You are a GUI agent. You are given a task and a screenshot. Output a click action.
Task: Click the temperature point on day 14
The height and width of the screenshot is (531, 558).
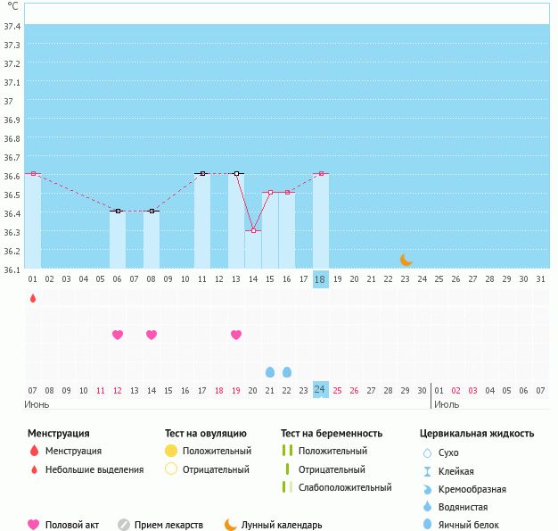point(253,230)
